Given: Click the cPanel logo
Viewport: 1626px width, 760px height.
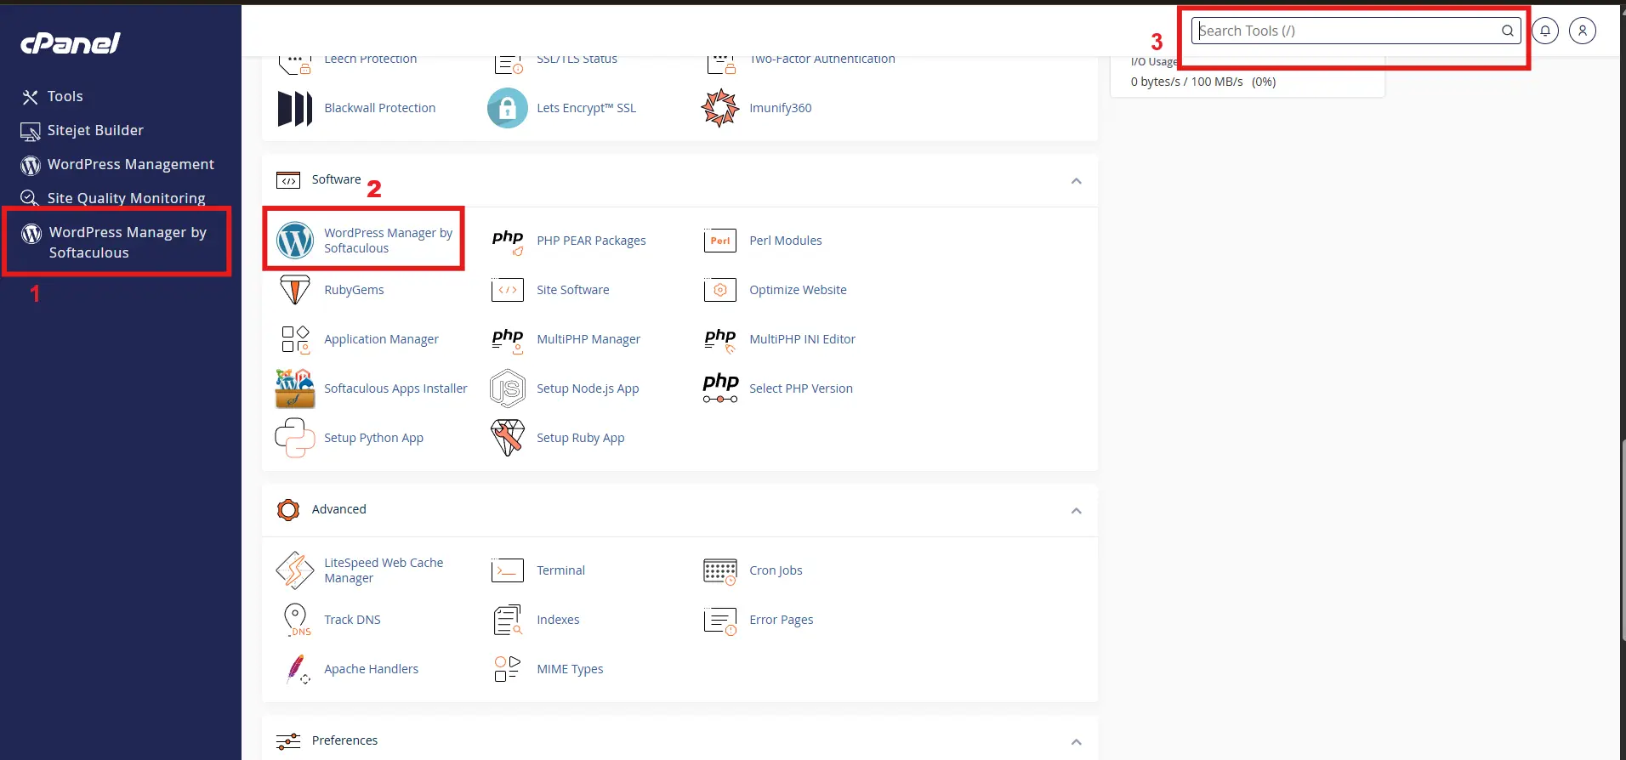Looking at the screenshot, I should [x=71, y=43].
